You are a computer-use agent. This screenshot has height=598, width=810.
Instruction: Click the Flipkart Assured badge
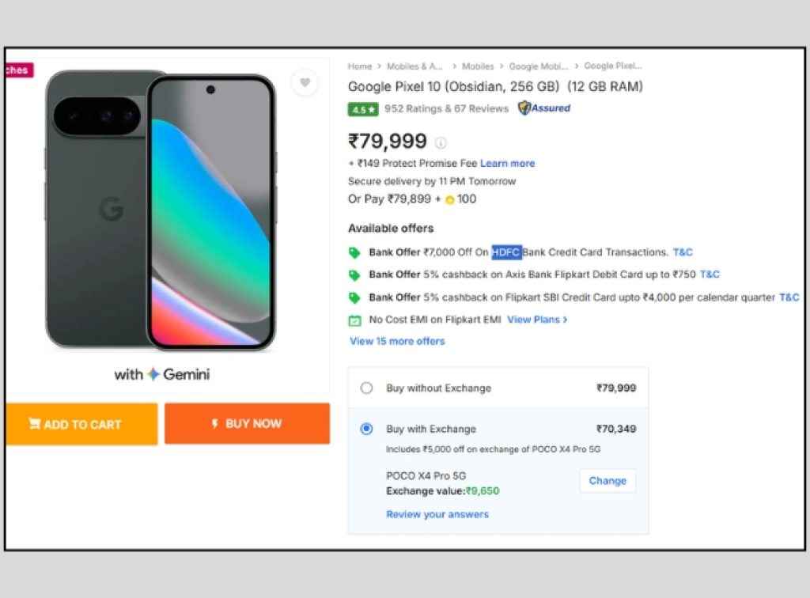click(x=543, y=108)
